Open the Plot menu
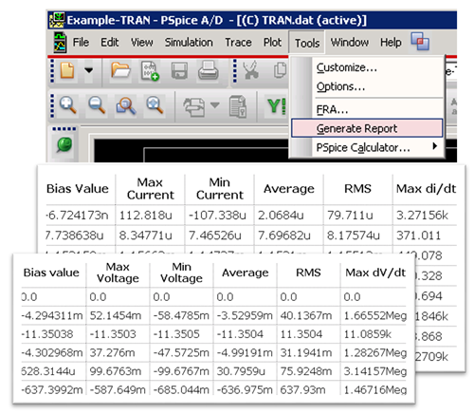The image size is (474, 414). pos(272,43)
